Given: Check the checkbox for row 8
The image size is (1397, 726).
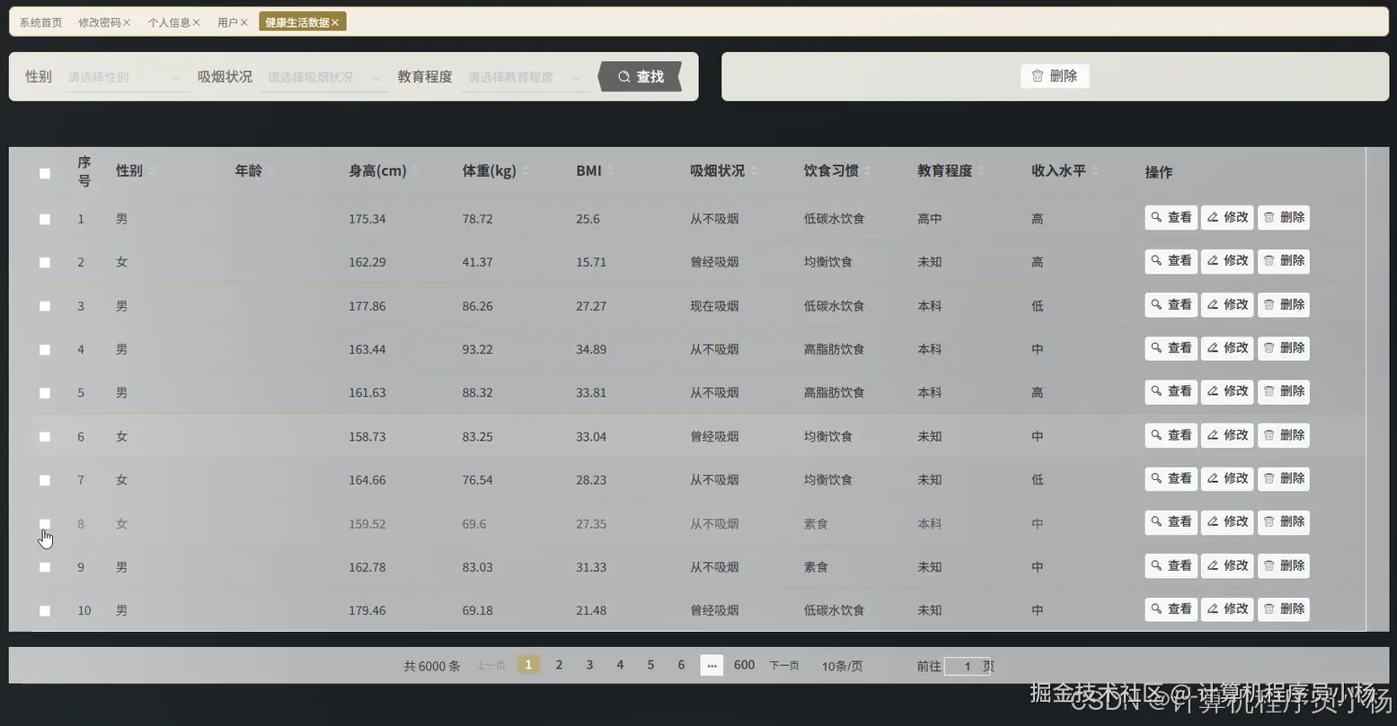Looking at the screenshot, I should click(45, 524).
